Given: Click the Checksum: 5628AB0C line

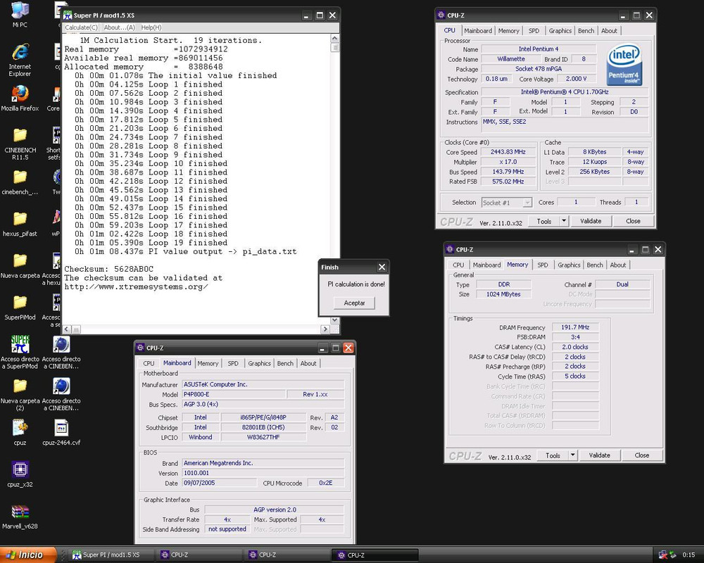Looking at the screenshot, I should [x=108, y=269].
